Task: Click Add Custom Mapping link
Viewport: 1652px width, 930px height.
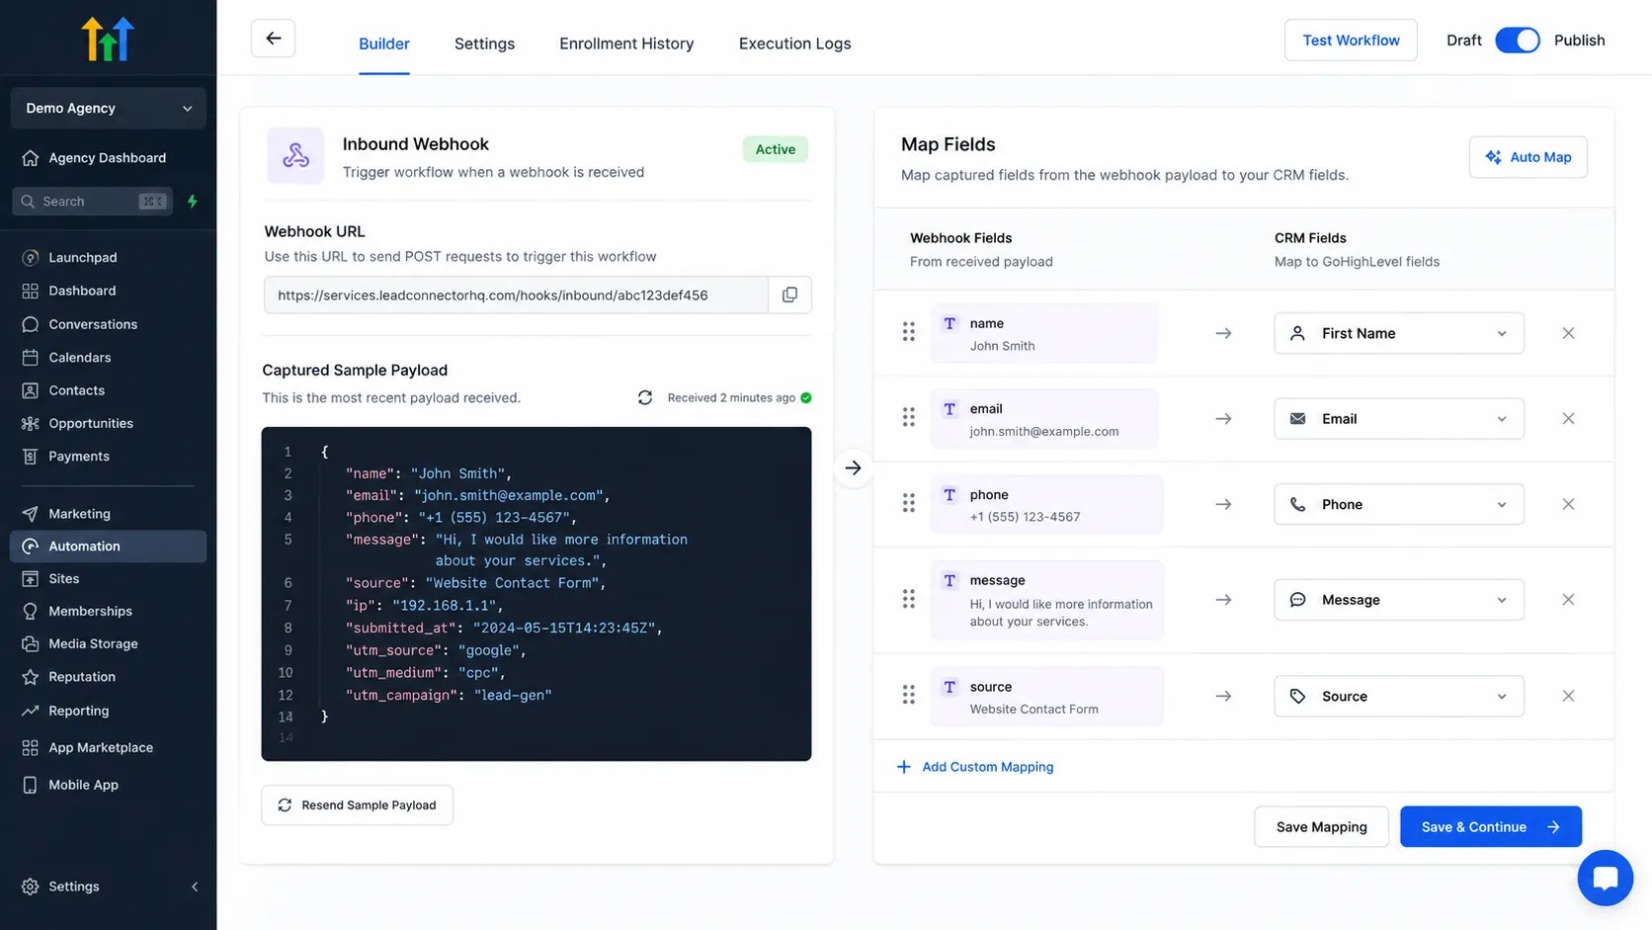Action: (974, 767)
